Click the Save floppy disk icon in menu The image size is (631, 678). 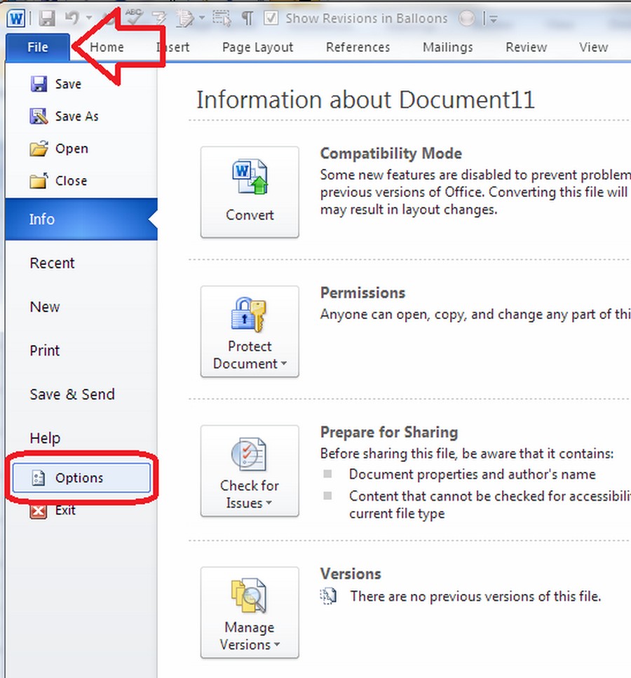click(39, 84)
